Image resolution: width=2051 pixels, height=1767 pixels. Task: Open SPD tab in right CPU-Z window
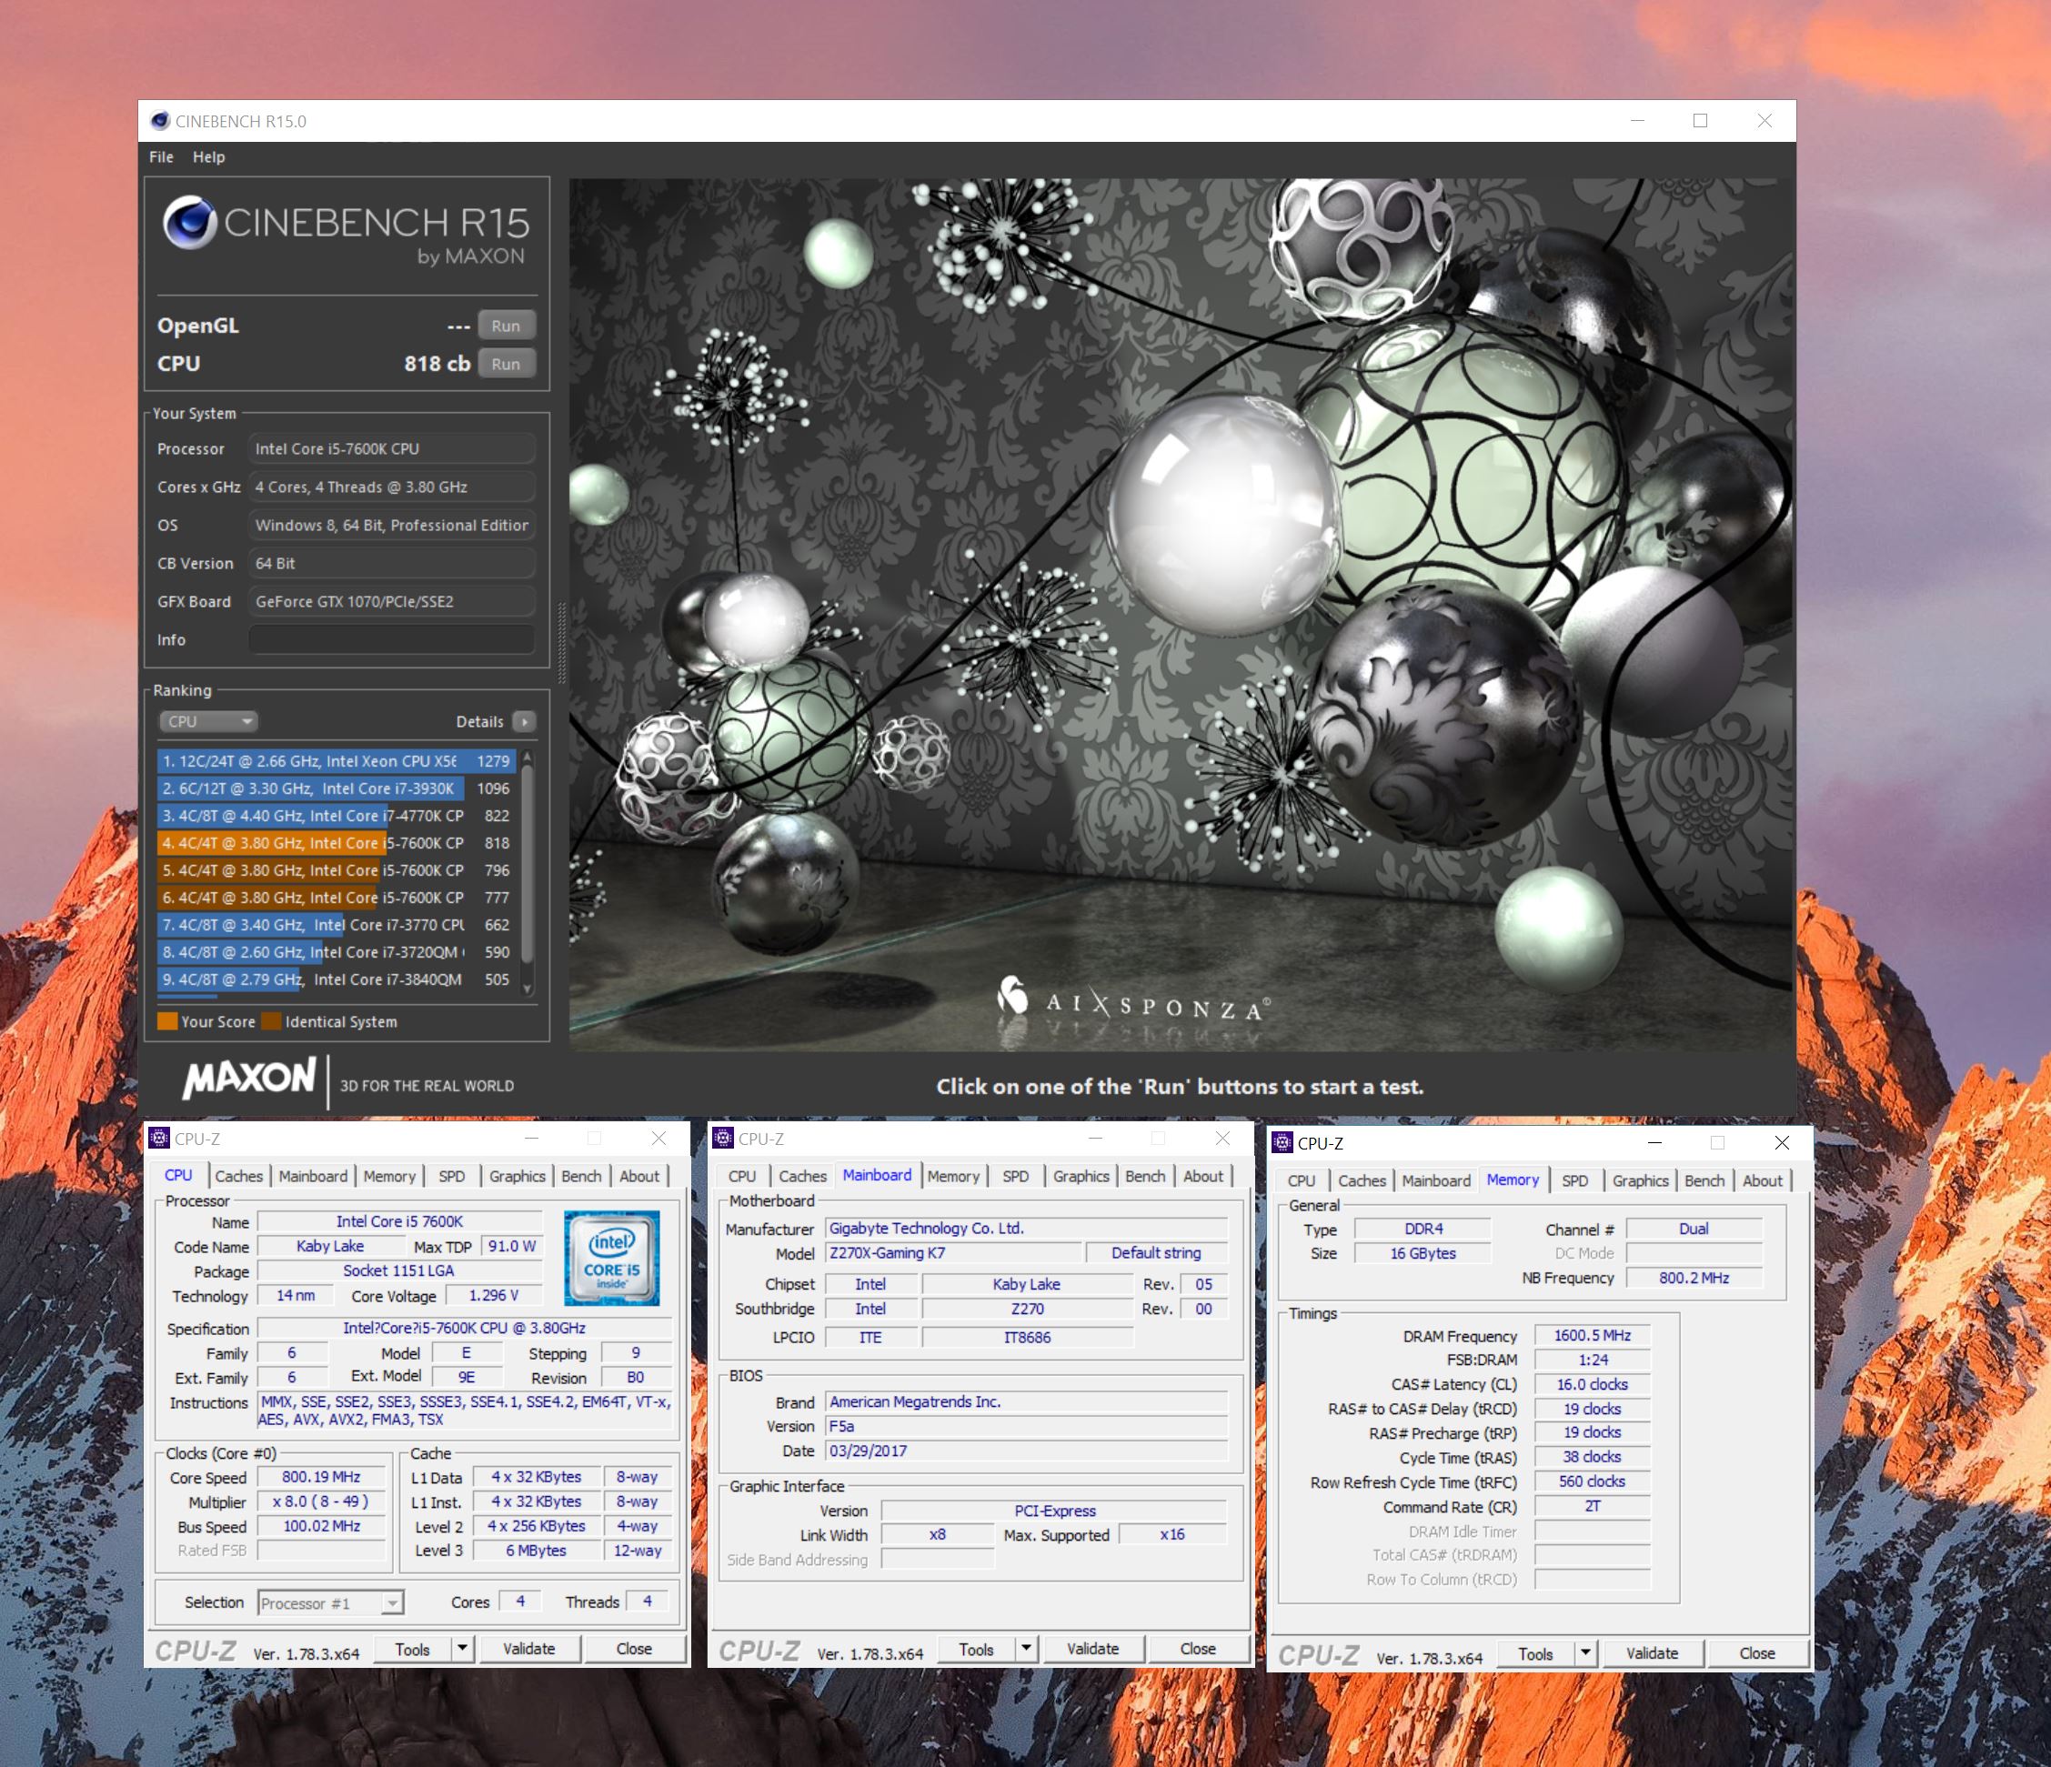pyautogui.click(x=1575, y=1181)
